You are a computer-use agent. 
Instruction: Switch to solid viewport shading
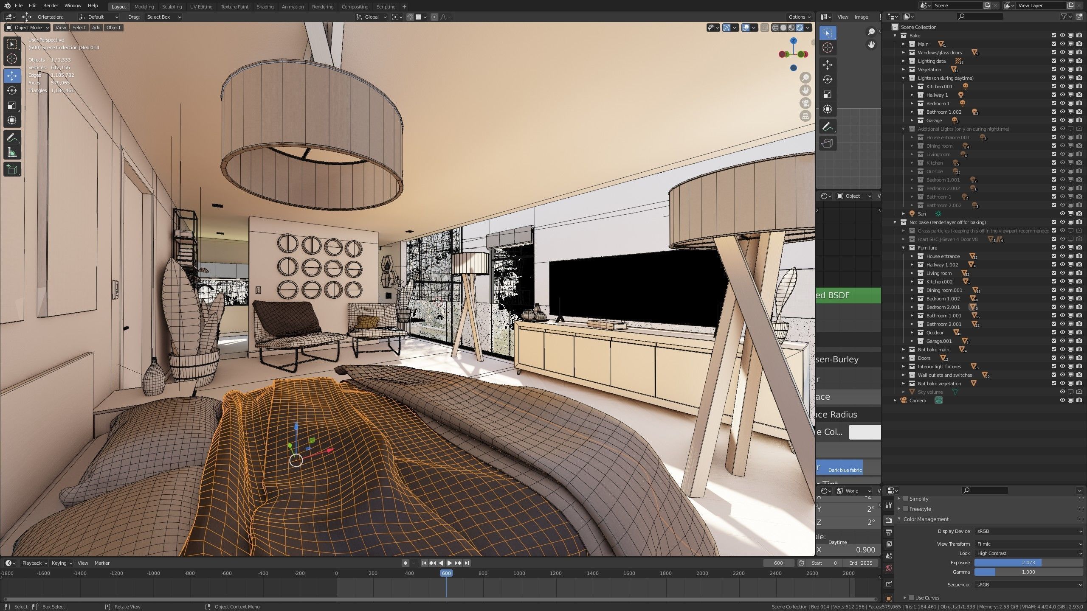783,28
